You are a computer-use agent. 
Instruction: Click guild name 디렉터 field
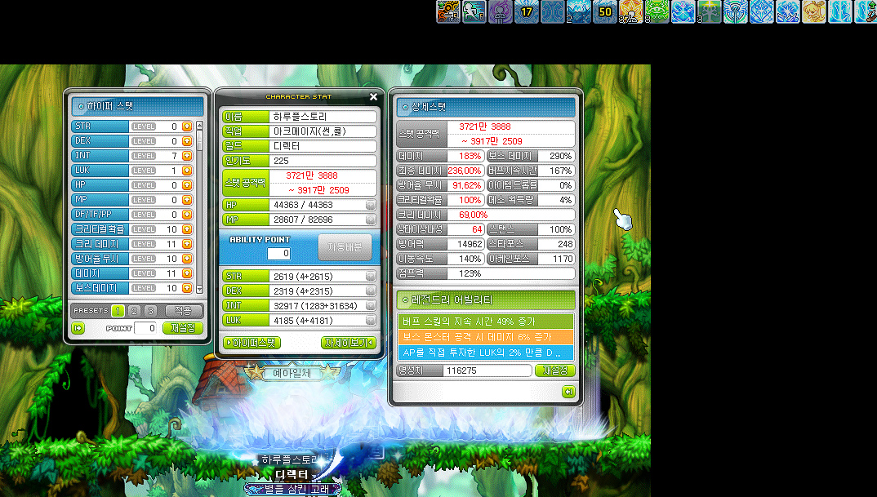(x=323, y=146)
